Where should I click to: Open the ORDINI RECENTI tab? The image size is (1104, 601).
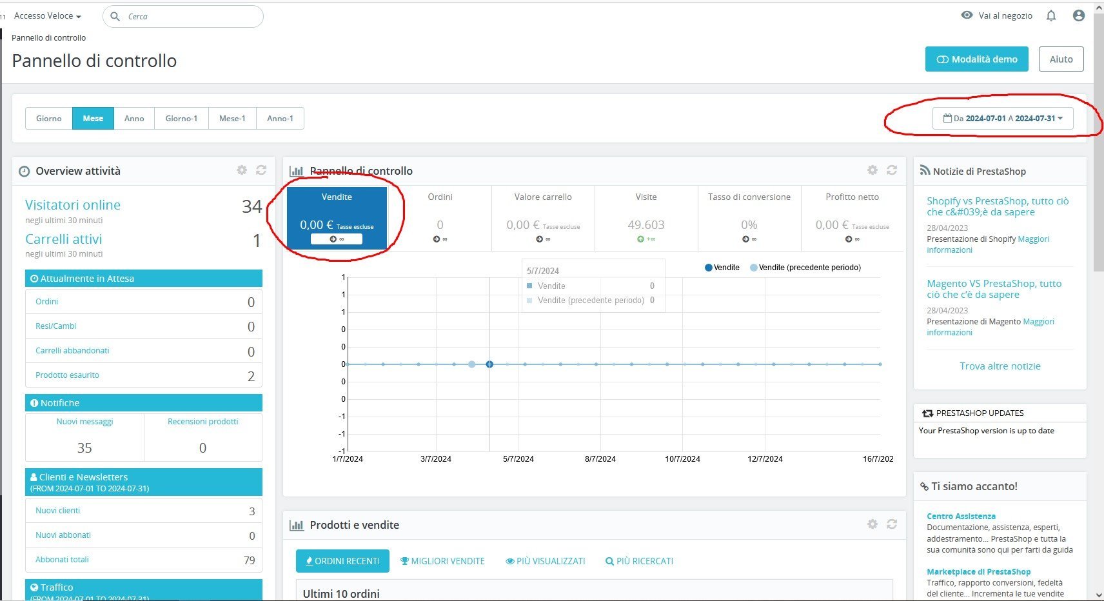click(x=342, y=561)
